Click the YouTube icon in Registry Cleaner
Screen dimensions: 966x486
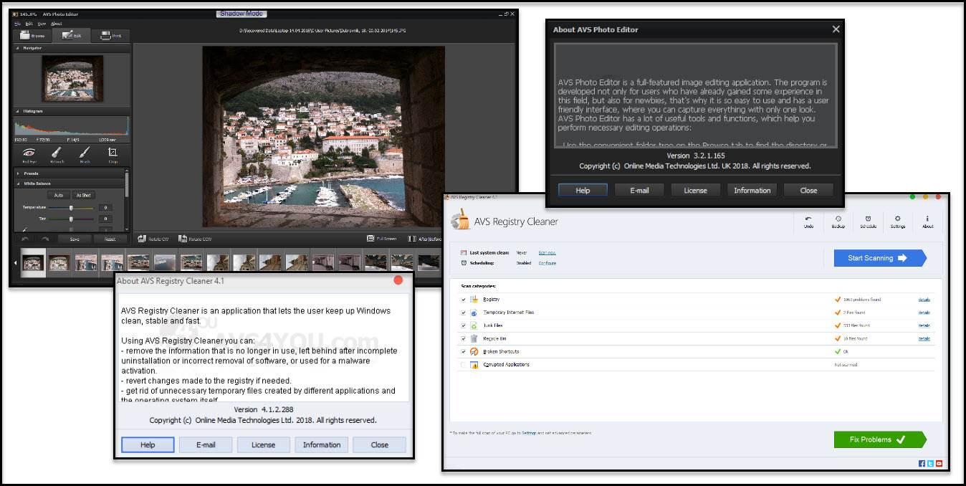(939, 464)
